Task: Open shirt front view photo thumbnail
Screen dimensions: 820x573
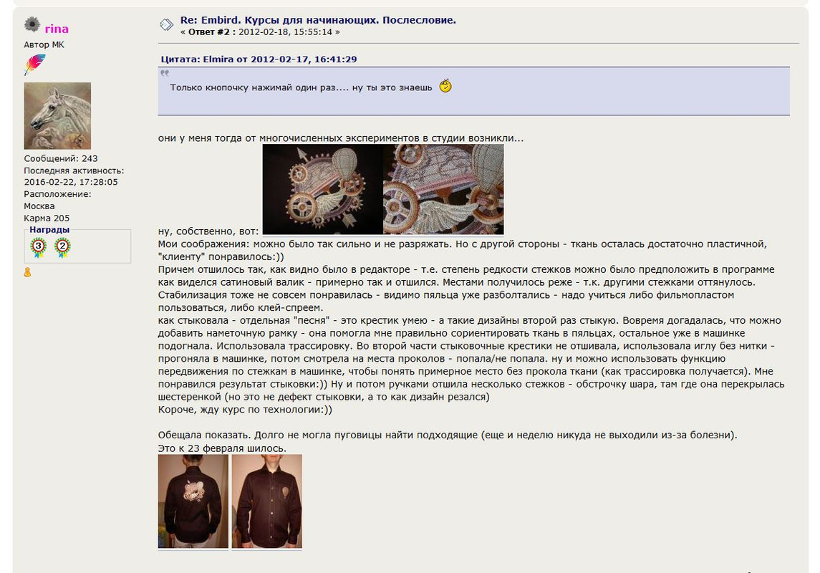Action: point(266,501)
